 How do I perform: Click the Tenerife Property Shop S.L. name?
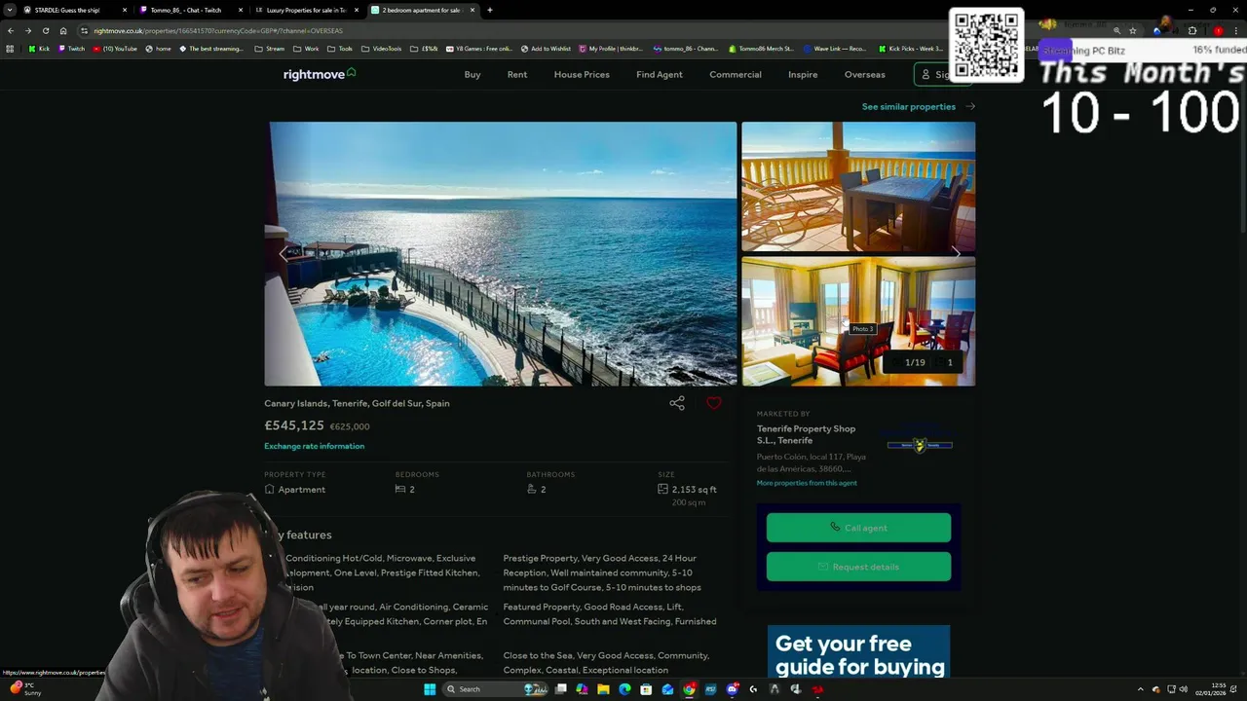806,434
